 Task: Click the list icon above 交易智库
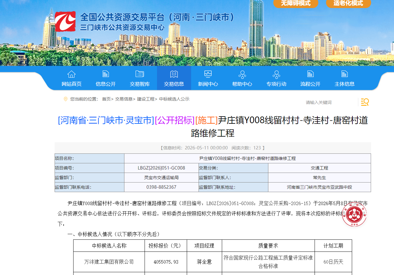pyautogui.click(x=140, y=74)
